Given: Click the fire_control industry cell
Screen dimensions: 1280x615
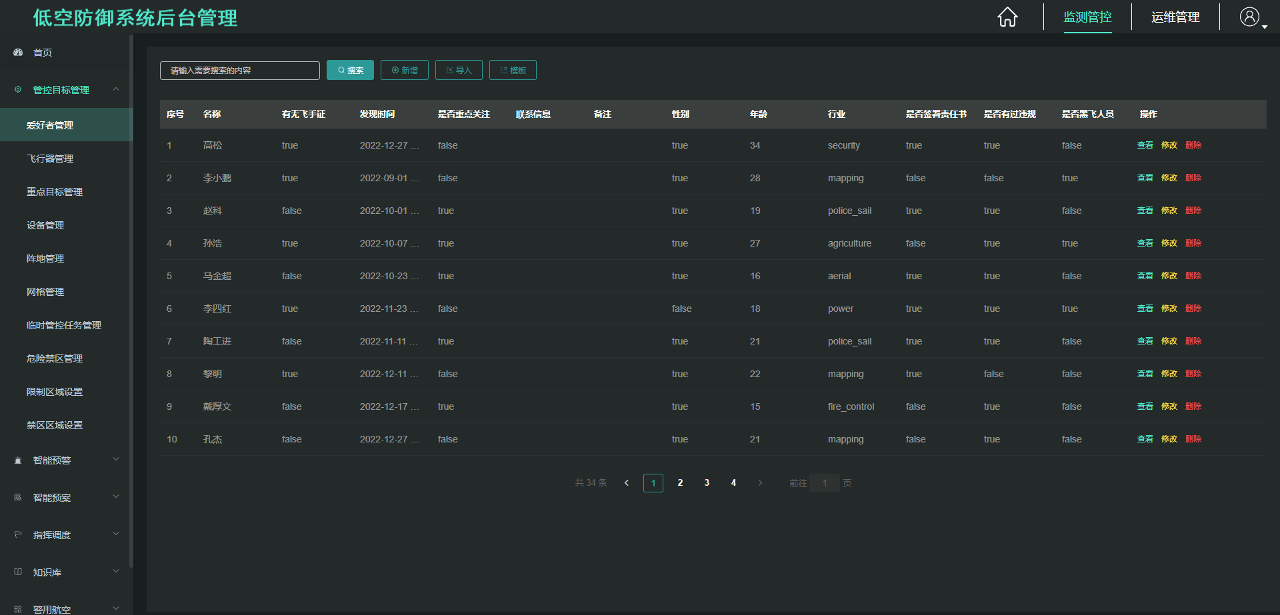Looking at the screenshot, I should pyautogui.click(x=851, y=406).
